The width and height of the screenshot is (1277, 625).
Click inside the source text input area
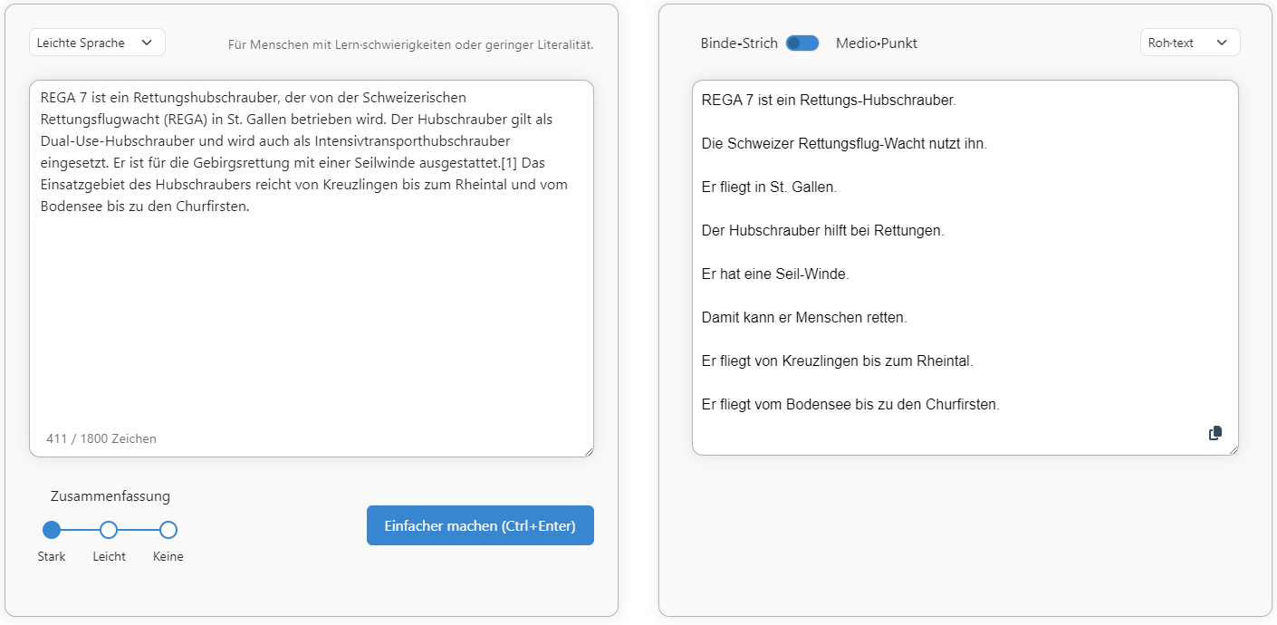point(312,268)
